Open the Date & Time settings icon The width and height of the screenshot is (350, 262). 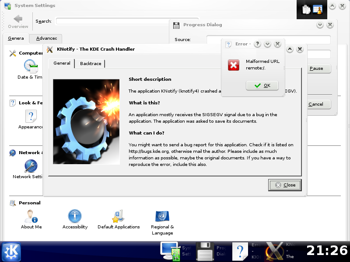point(31,66)
